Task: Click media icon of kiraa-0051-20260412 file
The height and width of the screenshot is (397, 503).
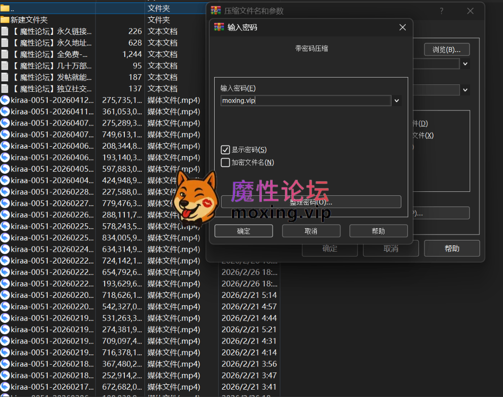Action: [x=5, y=100]
